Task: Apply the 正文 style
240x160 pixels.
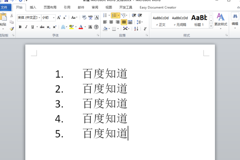Action: (160, 21)
